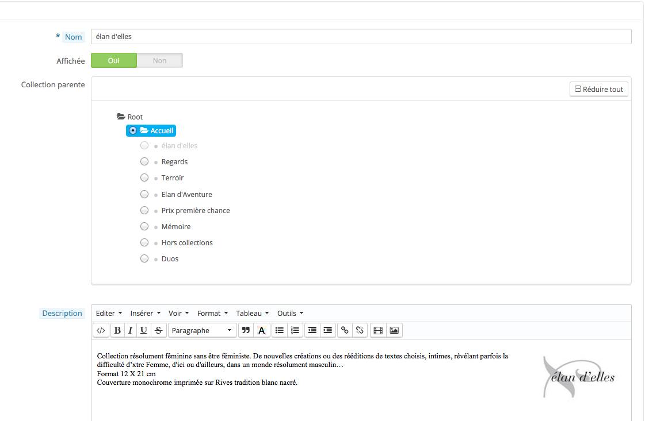Click the élan d'elles logo image
Screen dimensions: 645x421
[x=579, y=377]
